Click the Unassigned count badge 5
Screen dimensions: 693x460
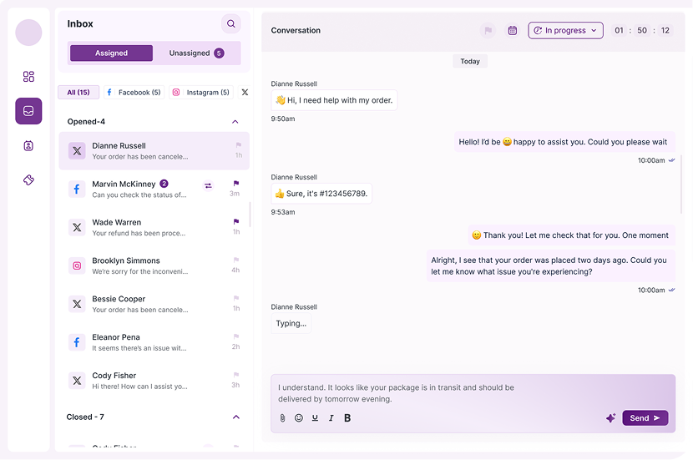(219, 53)
